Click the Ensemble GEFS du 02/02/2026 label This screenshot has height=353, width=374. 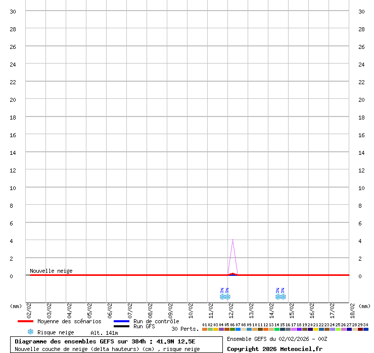[277, 339]
